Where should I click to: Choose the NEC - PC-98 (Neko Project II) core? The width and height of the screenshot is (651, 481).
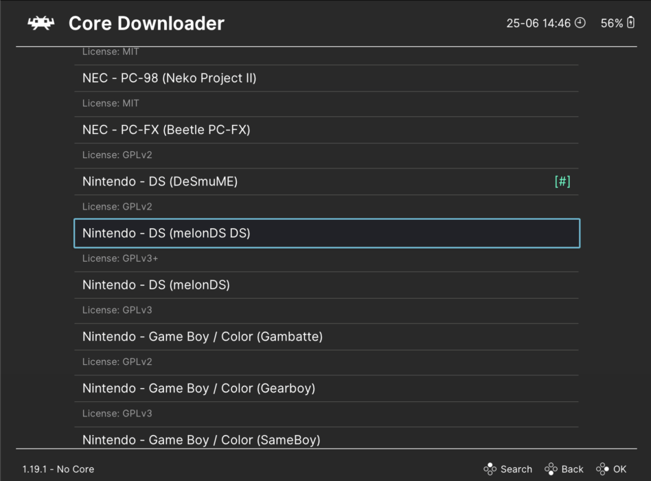pos(168,78)
